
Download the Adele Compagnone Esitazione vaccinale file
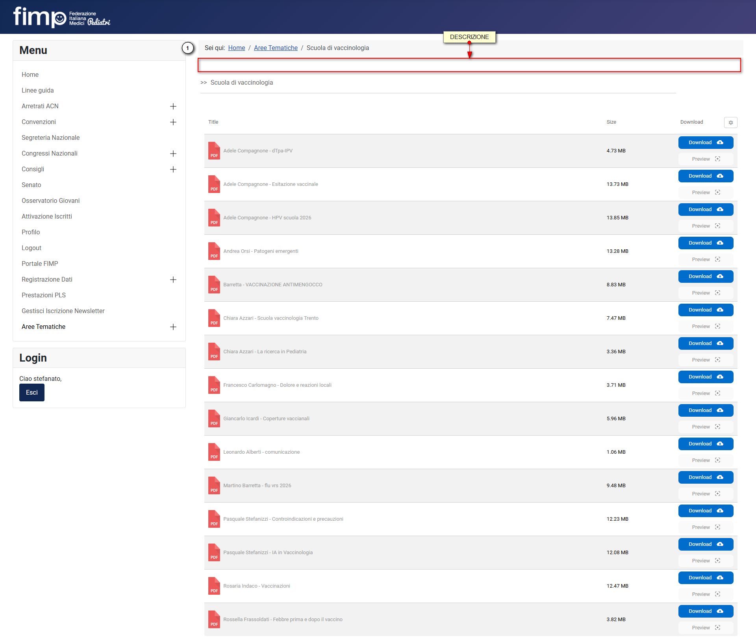pyautogui.click(x=706, y=176)
